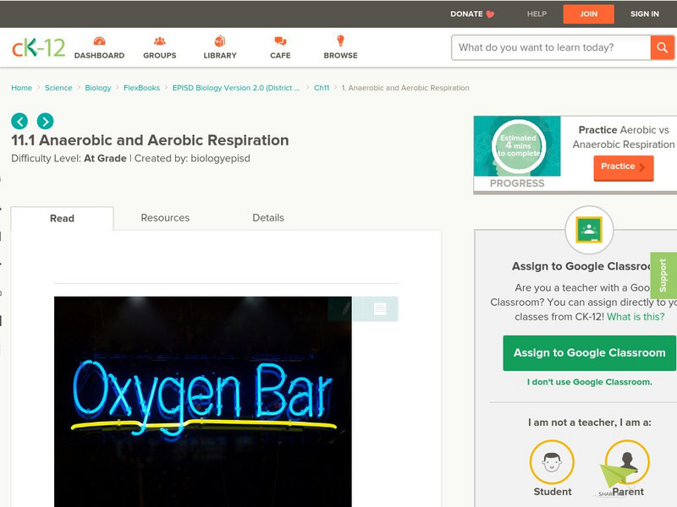Click Donate in the top bar

(466, 14)
